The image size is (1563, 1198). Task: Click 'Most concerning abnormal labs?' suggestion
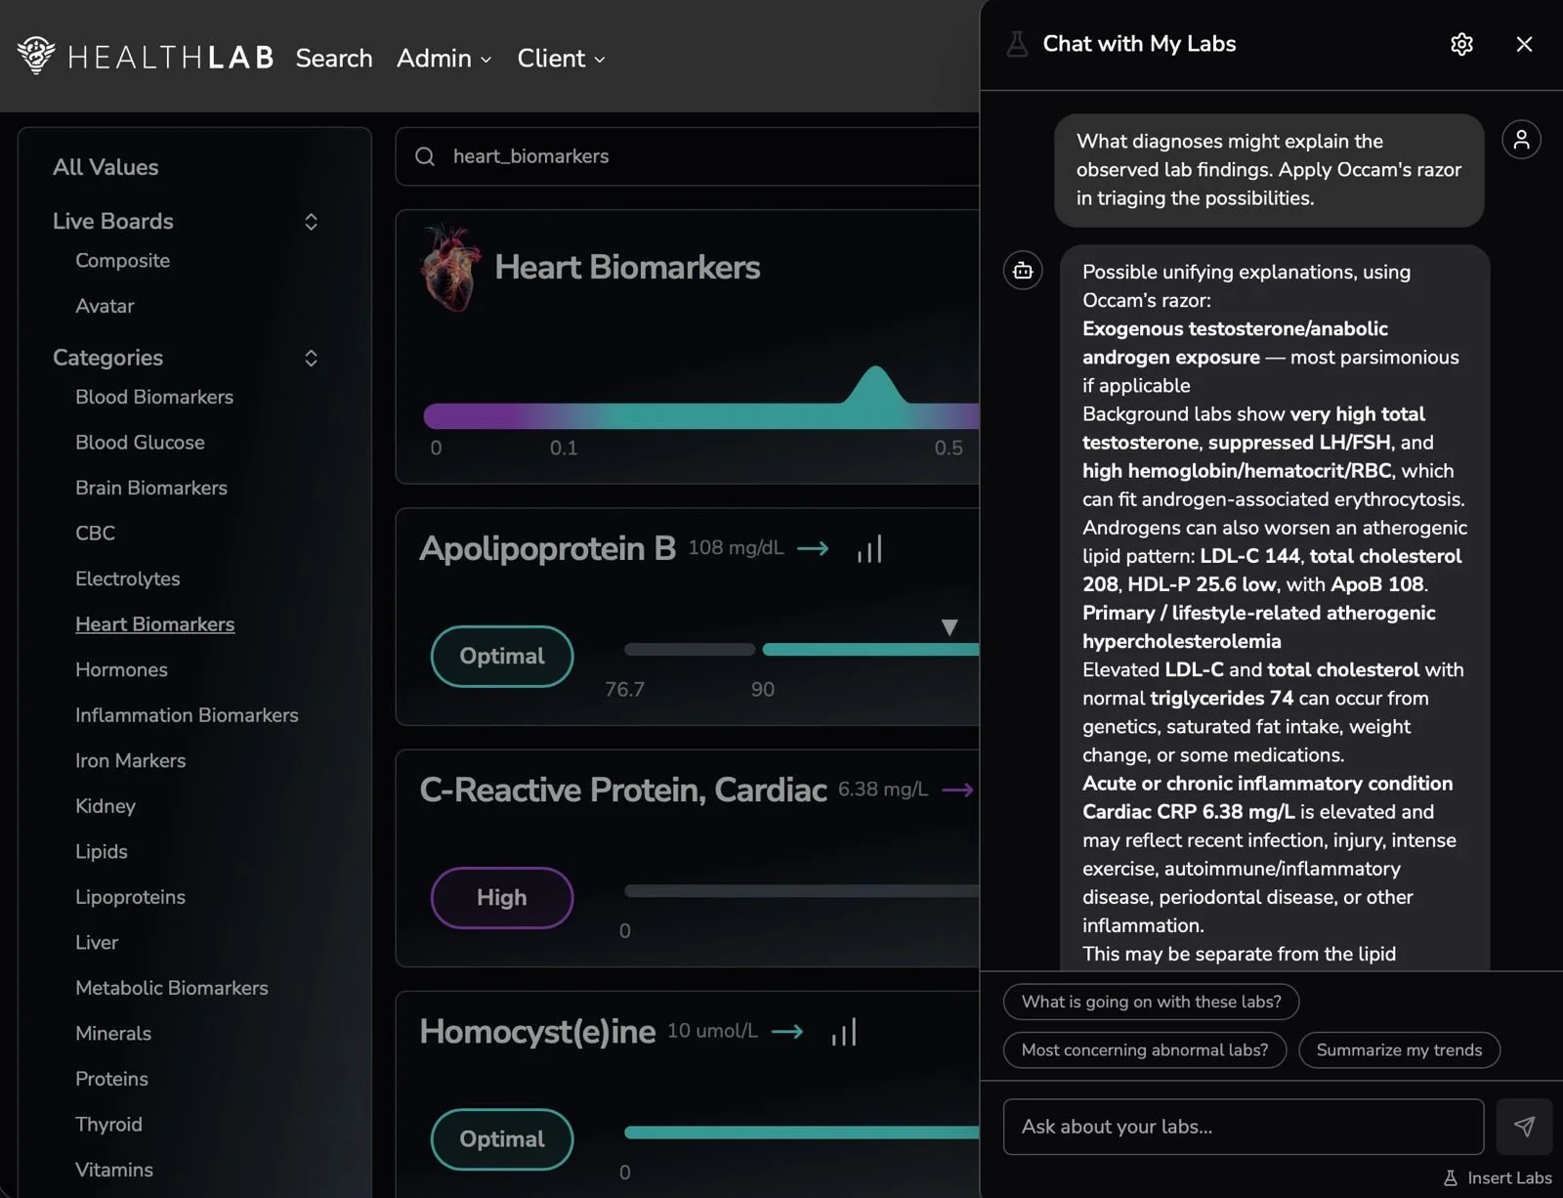pos(1145,1050)
